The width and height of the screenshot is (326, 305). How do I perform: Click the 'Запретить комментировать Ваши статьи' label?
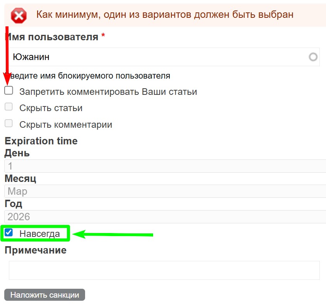tap(108, 92)
